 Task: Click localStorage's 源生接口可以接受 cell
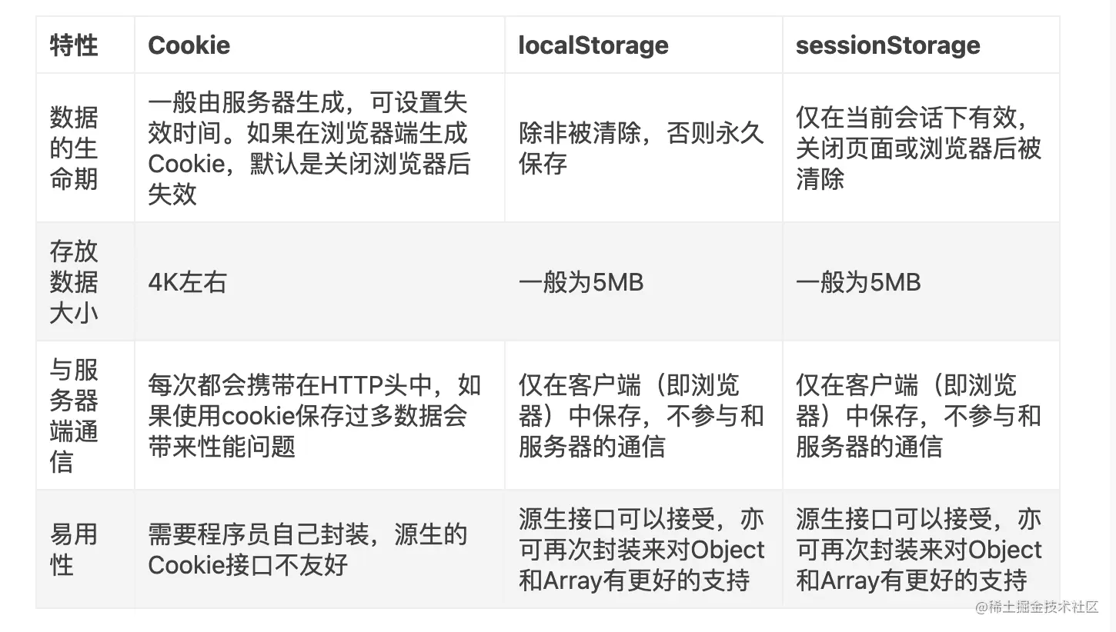click(643, 549)
